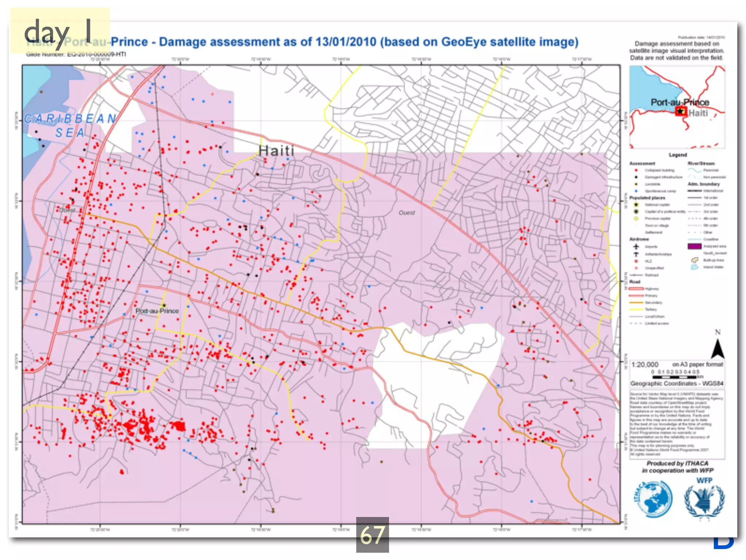
Task: Click the map title Damage assessment heading
Action: [x=344, y=42]
